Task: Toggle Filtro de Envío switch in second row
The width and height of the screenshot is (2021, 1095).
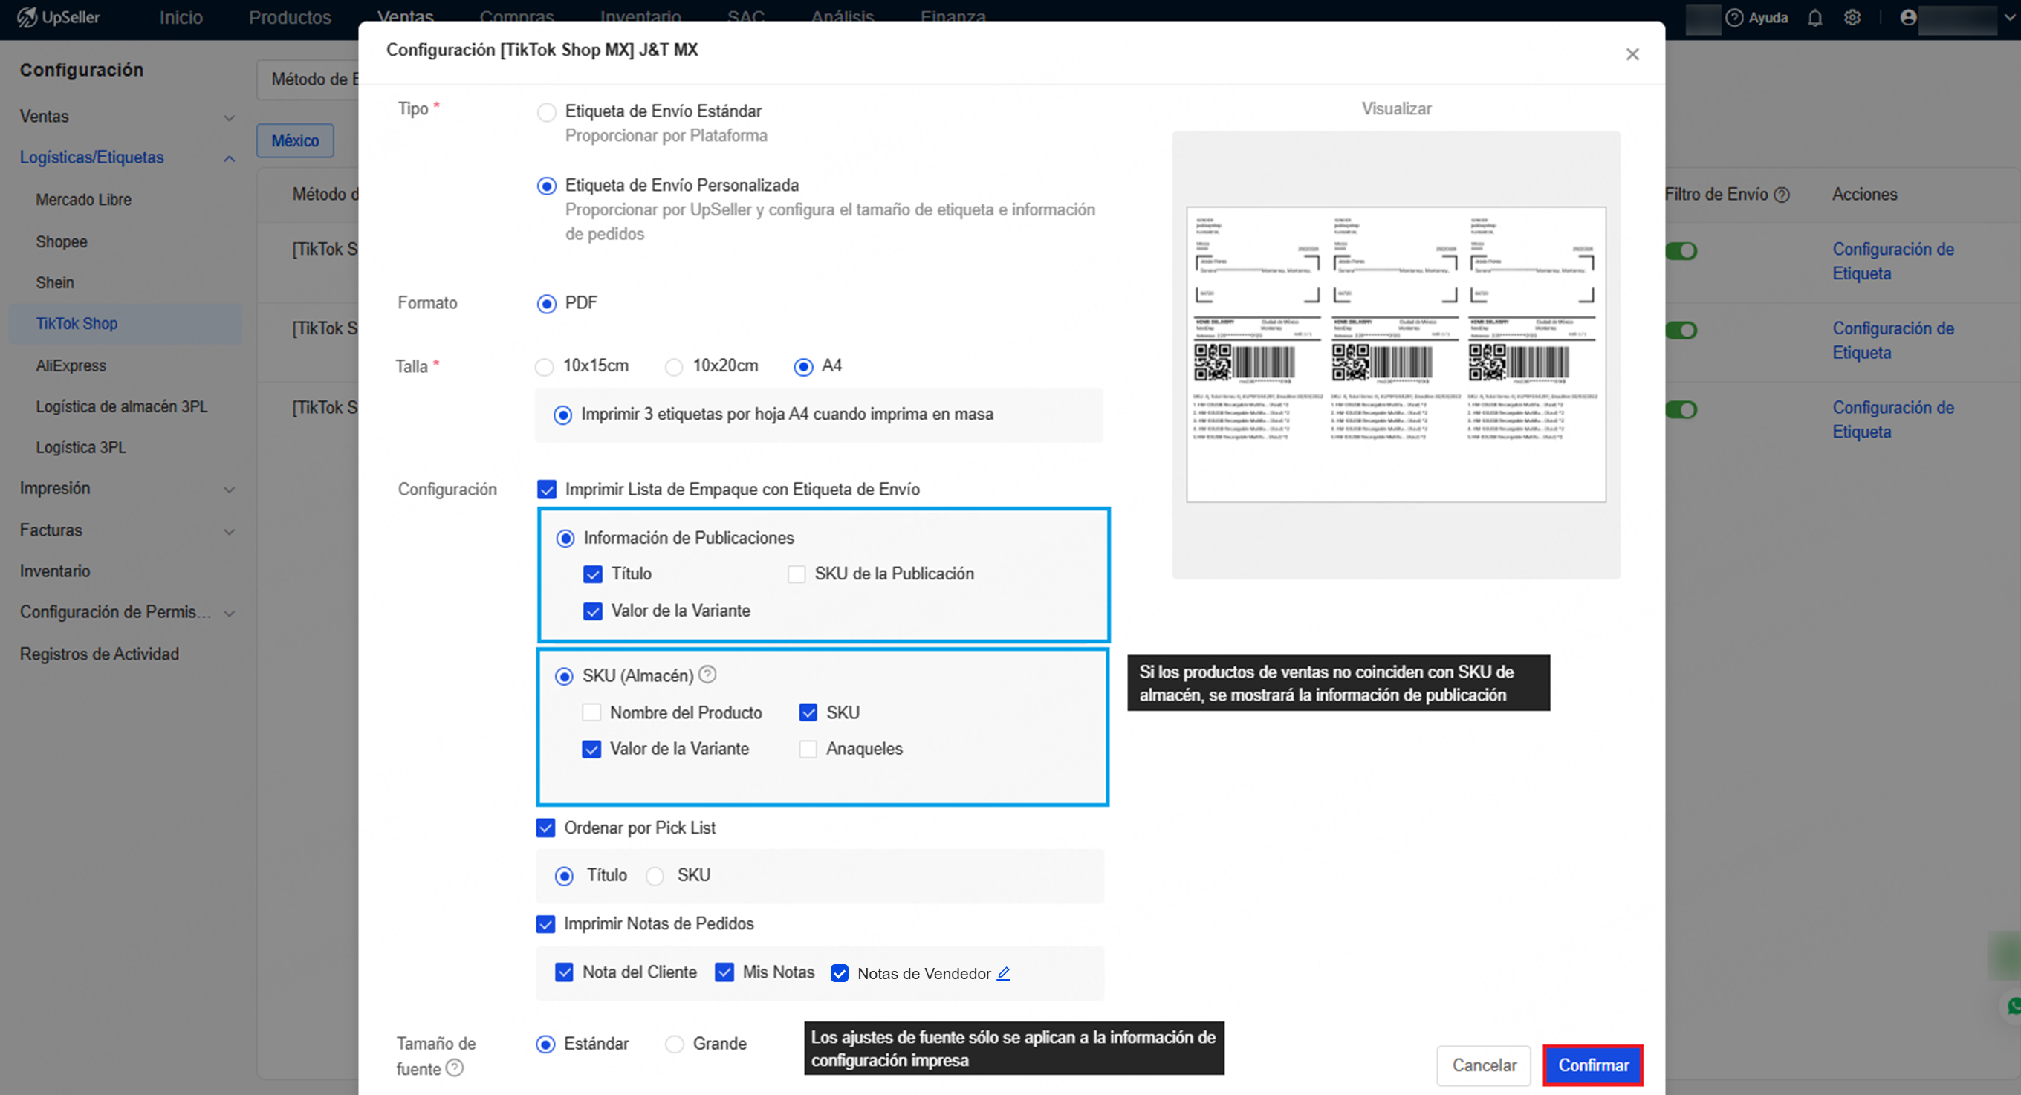Action: pos(1681,331)
